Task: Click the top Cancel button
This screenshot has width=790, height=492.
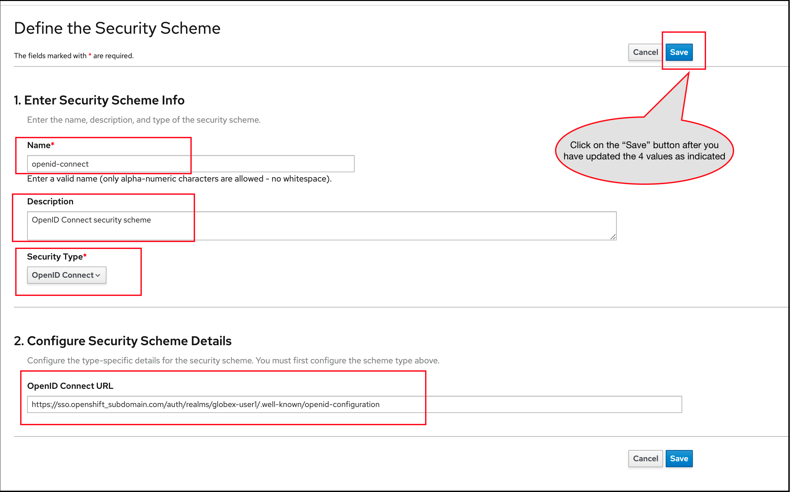Action: (x=645, y=52)
